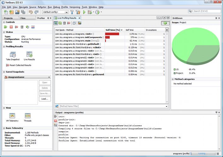The image size is (223, 157).
Task: Open the default config dropdown
Action: click(67, 12)
